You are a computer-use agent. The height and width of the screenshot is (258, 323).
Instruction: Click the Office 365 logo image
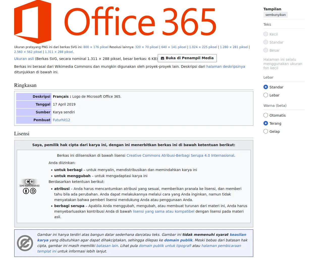(x=115, y=22)
